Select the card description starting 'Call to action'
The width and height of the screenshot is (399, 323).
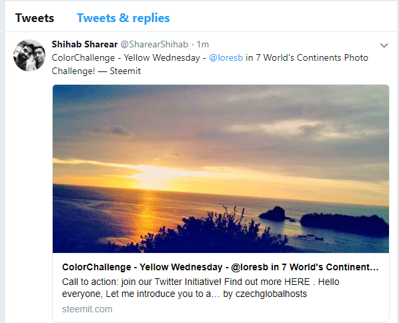201,288
